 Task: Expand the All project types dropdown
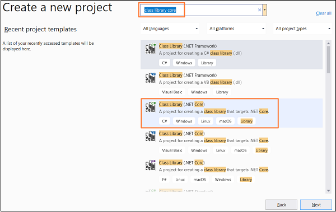pyautogui.click(x=302, y=29)
